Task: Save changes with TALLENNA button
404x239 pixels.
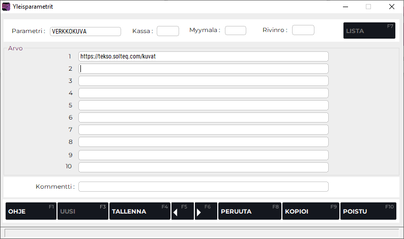Action: pos(139,211)
